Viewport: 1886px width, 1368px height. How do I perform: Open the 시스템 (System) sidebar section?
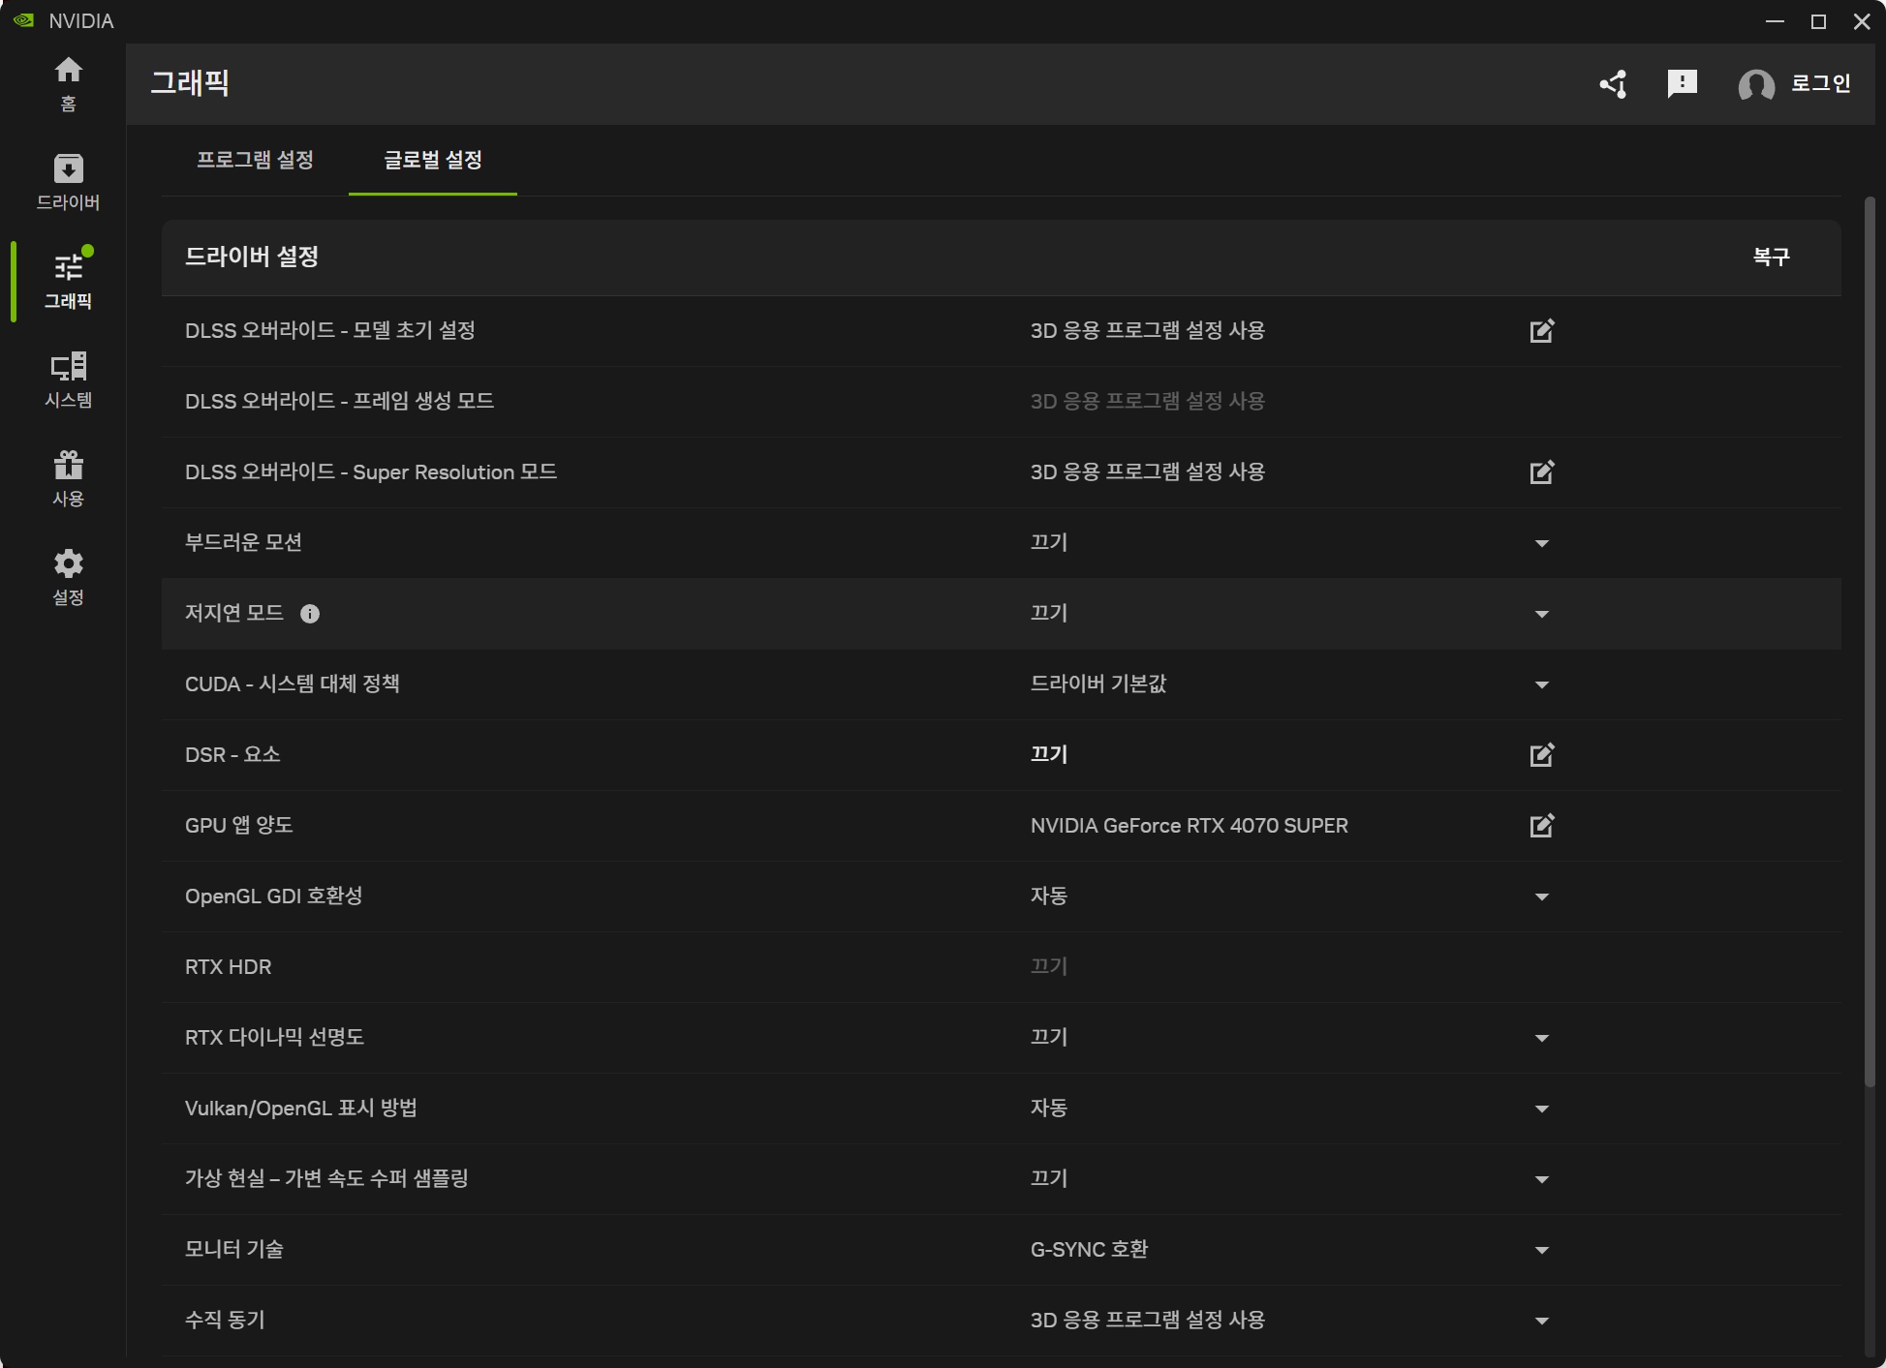[68, 380]
